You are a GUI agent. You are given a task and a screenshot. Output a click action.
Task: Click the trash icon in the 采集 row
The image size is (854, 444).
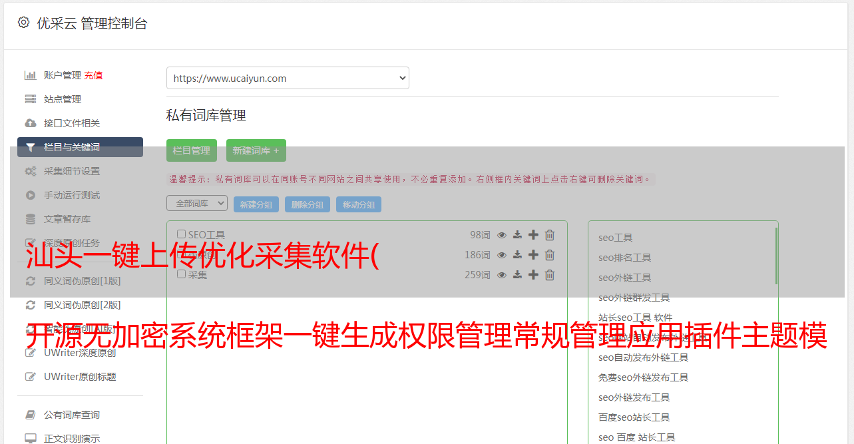tap(550, 275)
